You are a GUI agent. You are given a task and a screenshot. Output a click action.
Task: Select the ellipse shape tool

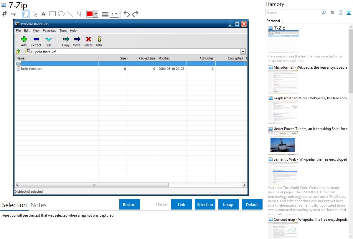(61, 14)
